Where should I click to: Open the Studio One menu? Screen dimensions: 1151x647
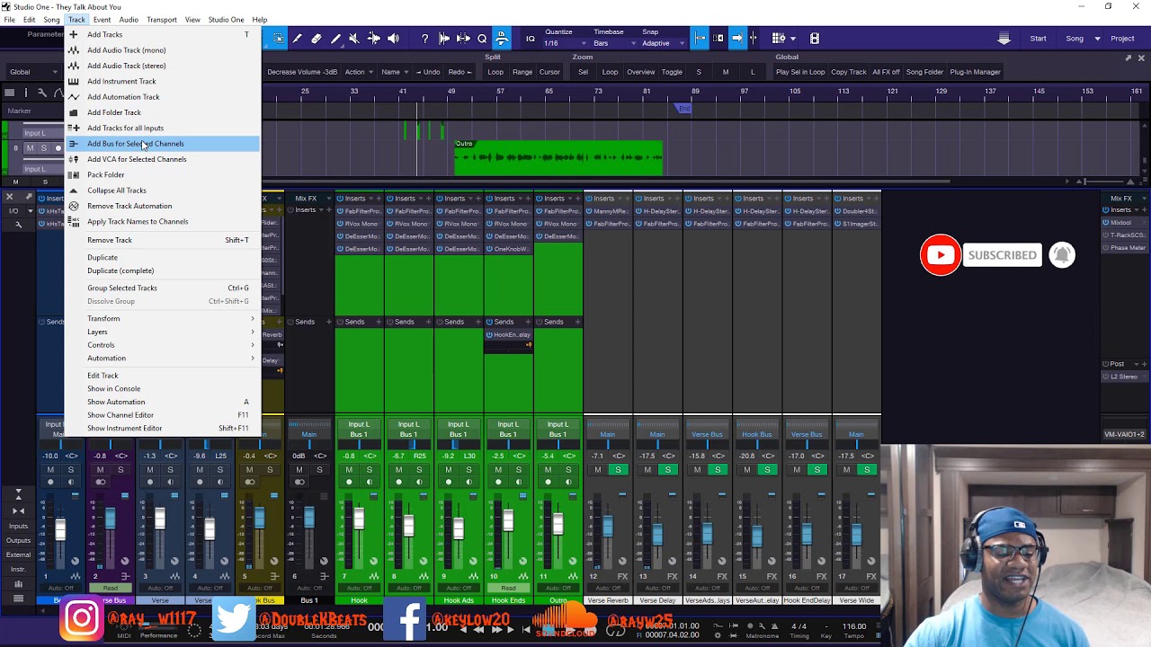coord(226,20)
